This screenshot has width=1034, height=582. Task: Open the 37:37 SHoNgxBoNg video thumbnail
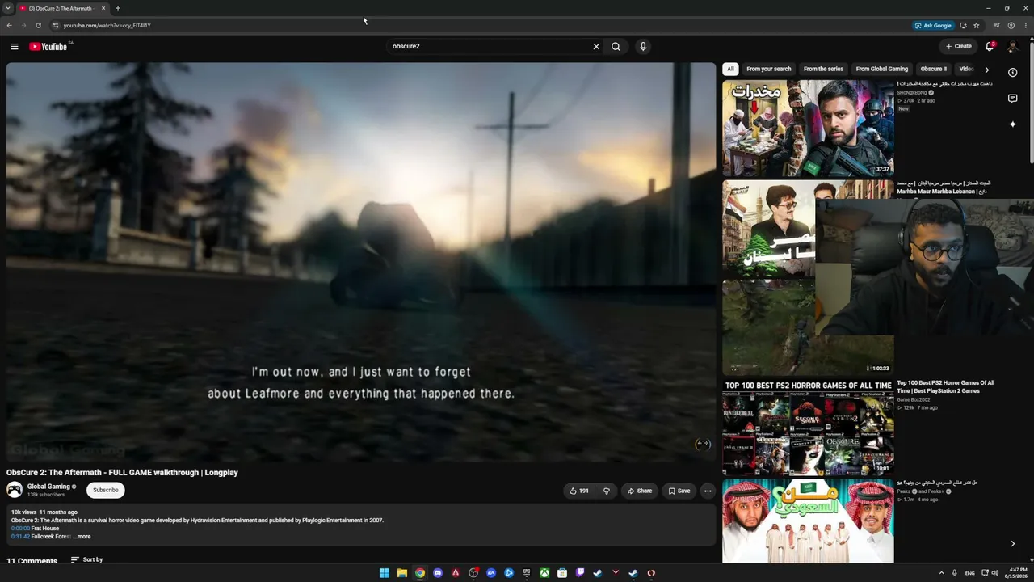click(x=808, y=128)
